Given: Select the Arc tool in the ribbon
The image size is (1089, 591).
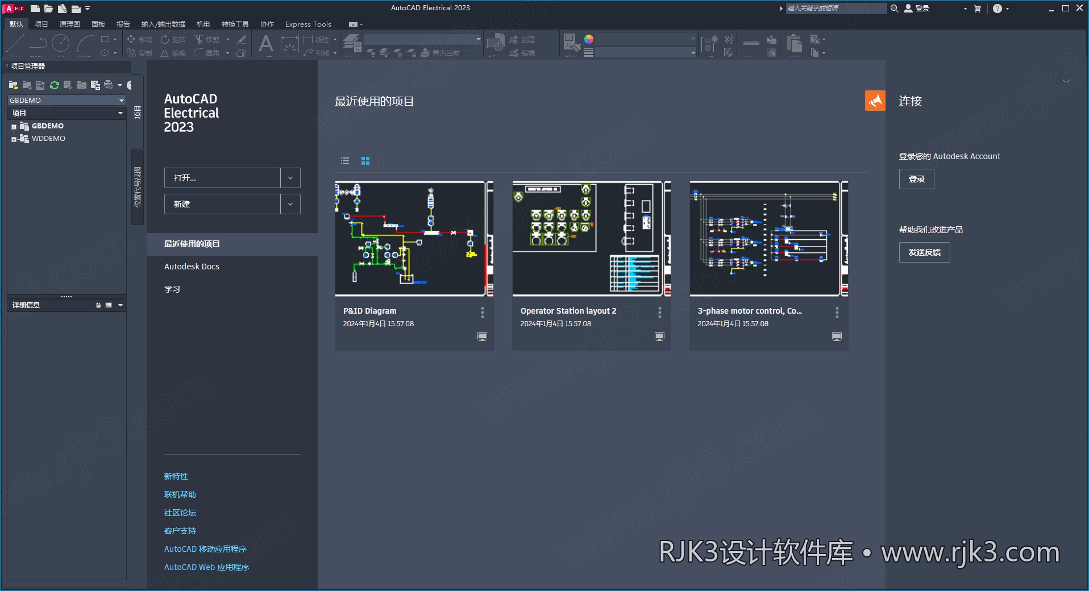Looking at the screenshot, I should (x=85, y=43).
